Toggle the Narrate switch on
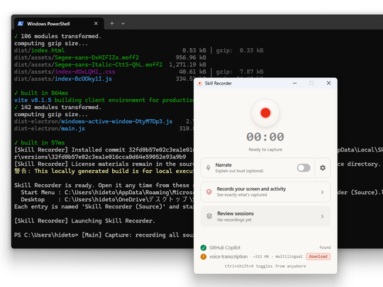 [x=304, y=168]
